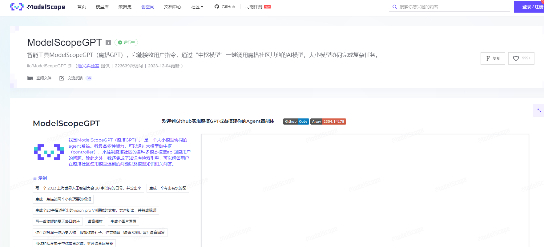Click the heart like icon
The width and height of the screenshot is (544, 247).
(516, 58)
